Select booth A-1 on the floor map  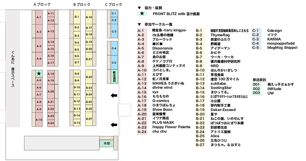[x=39, y=17]
